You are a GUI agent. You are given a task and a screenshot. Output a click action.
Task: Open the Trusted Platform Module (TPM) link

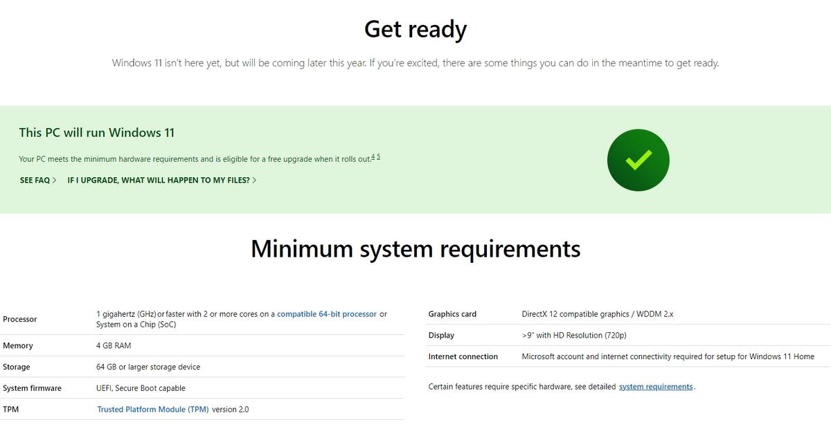(x=153, y=410)
